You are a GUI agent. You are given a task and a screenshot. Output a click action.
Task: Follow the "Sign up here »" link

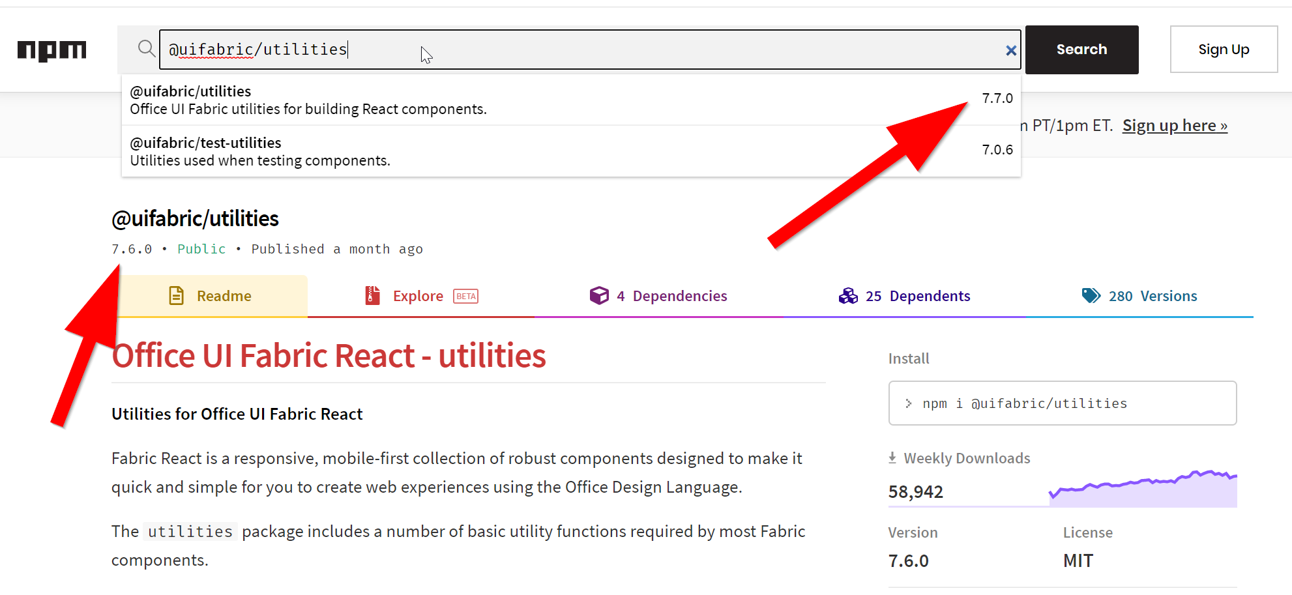point(1173,125)
